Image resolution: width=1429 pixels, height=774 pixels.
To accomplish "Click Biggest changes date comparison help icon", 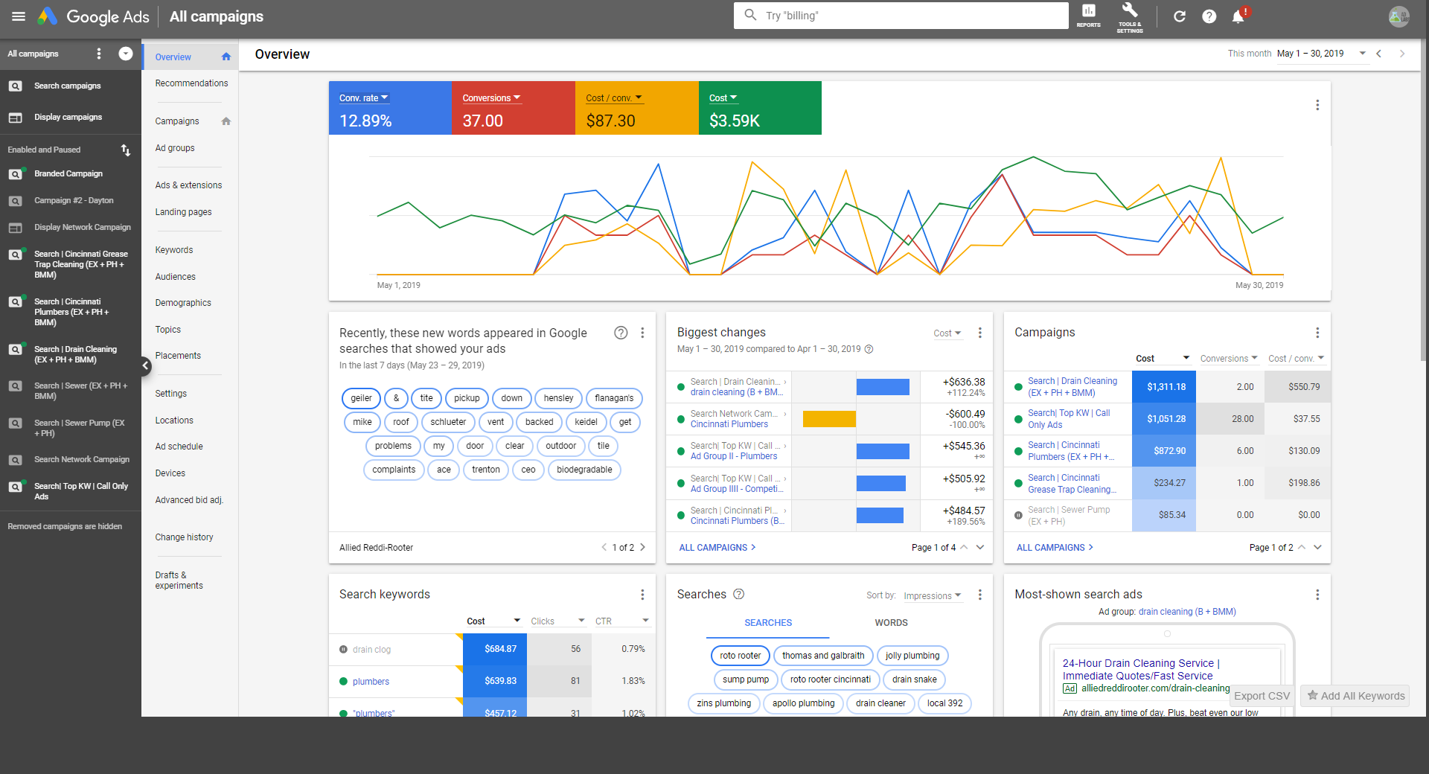I will point(869,349).
